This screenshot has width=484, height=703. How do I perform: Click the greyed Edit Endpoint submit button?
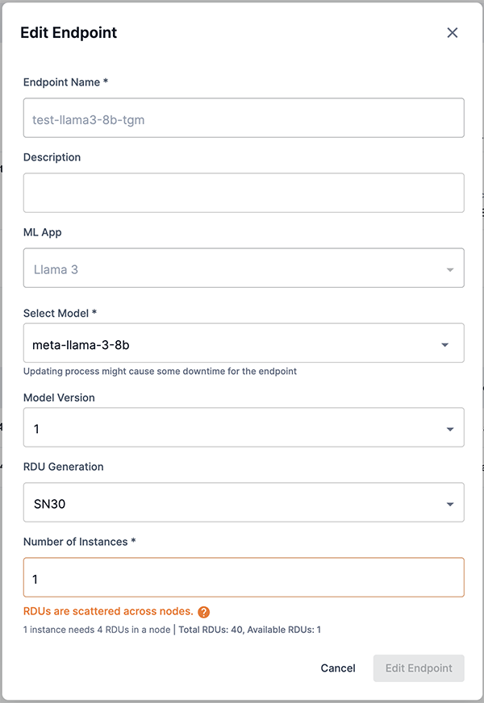tap(419, 668)
